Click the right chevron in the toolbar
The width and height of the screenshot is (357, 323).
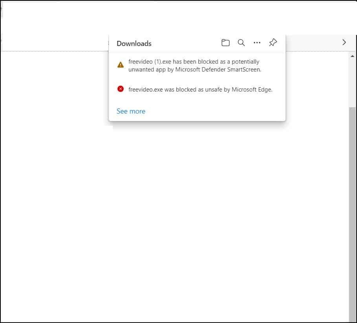click(x=344, y=42)
